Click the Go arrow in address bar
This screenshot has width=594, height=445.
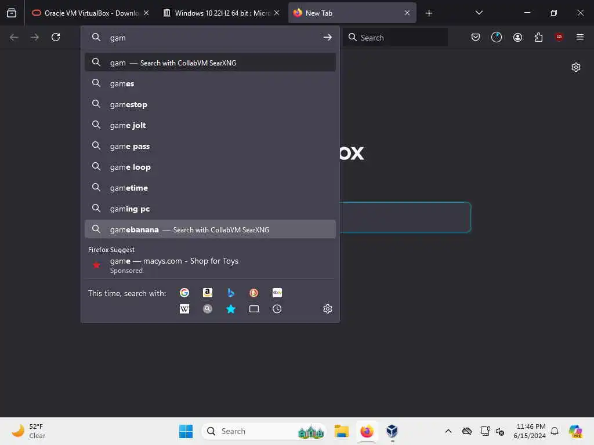327,38
